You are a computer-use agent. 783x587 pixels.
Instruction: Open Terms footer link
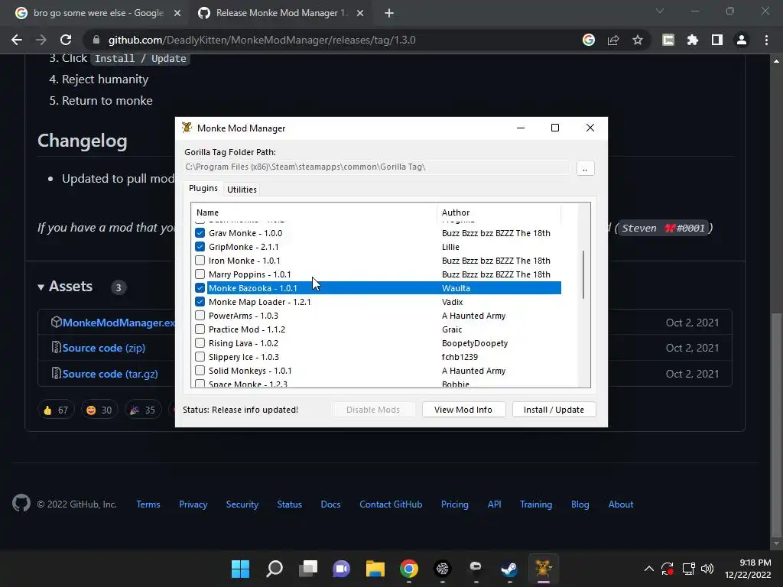click(148, 504)
